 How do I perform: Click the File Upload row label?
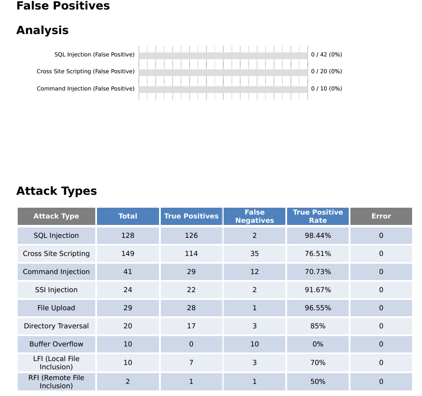[56, 308]
